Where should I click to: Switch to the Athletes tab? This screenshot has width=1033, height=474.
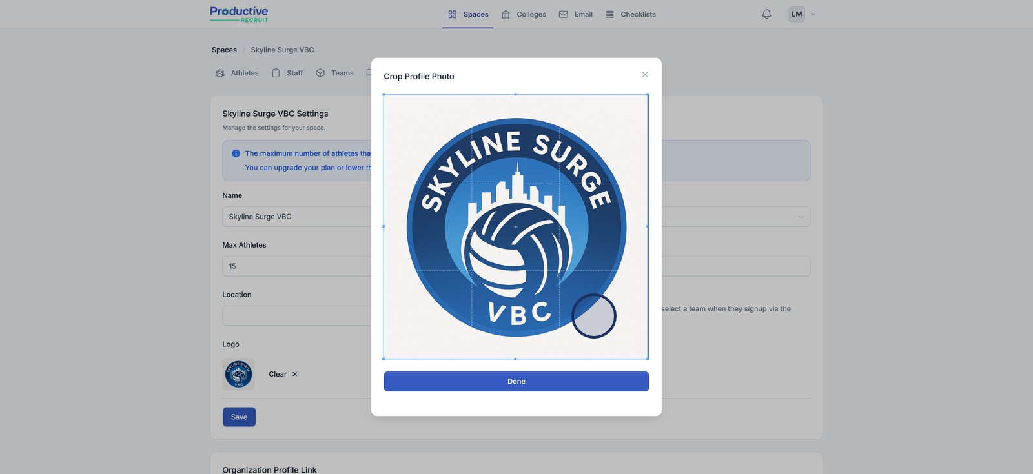[x=237, y=73]
